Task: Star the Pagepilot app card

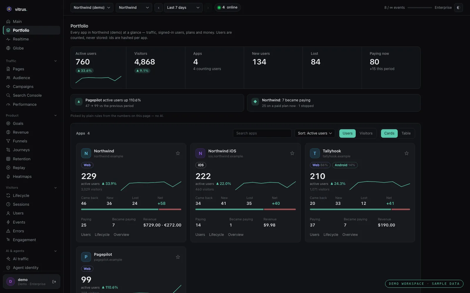Action: pos(178,257)
